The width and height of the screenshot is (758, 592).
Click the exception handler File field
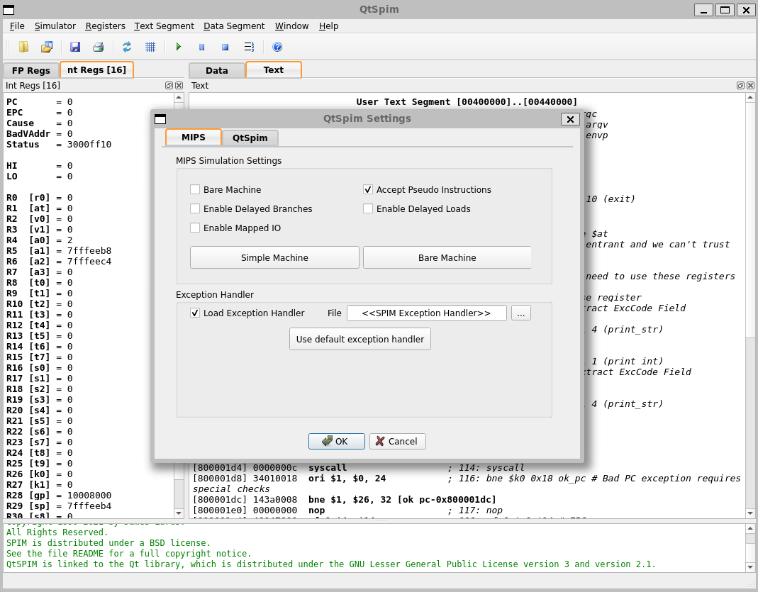coord(426,313)
